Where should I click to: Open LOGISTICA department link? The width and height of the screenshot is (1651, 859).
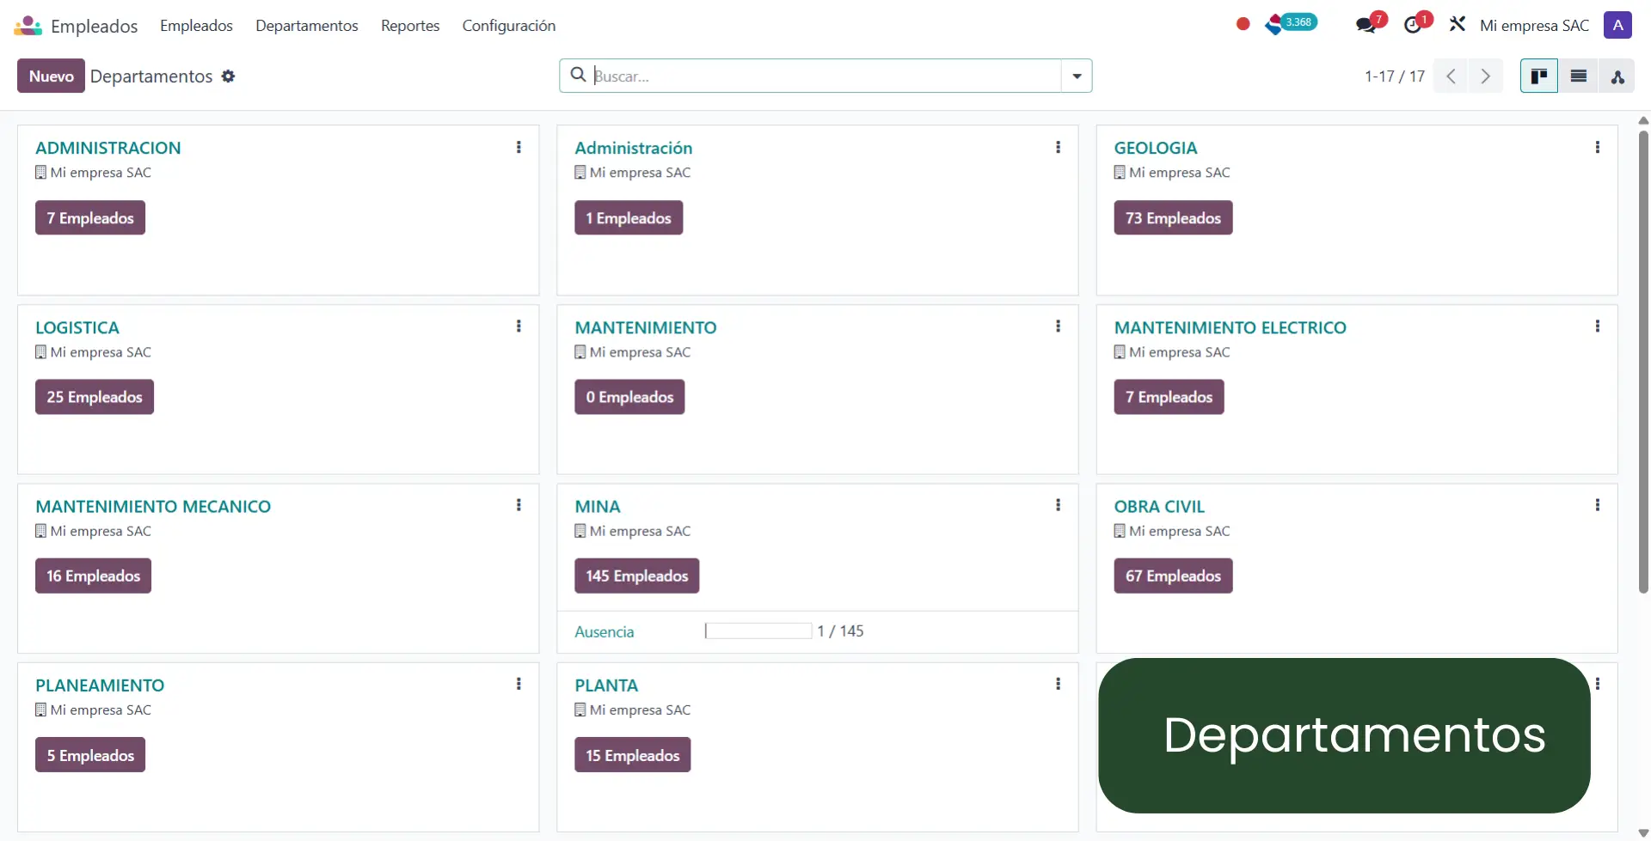coord(78,327)
